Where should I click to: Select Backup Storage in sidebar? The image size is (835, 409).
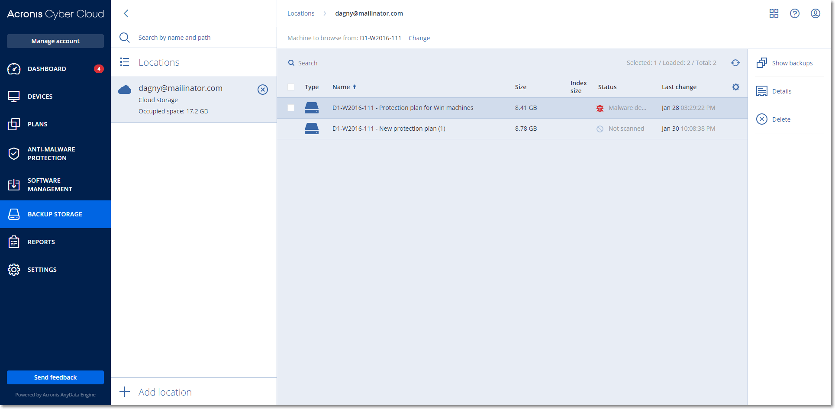click(x=55, y=214)
